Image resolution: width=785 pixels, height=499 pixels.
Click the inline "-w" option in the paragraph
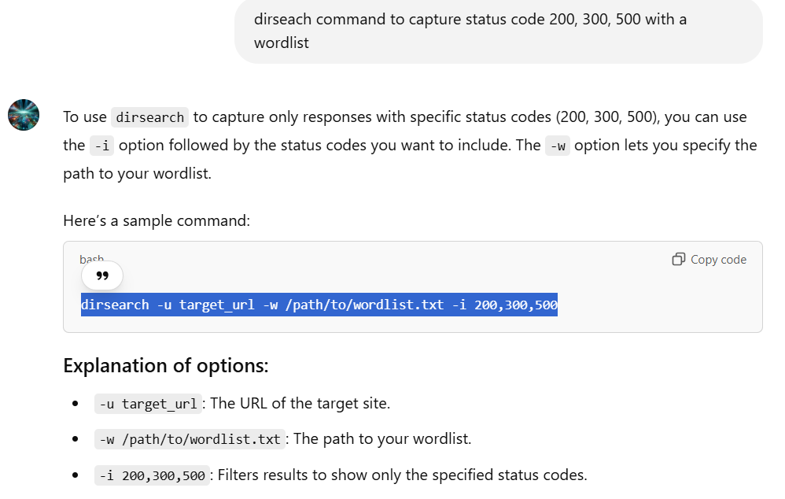[x=557, y=146]
